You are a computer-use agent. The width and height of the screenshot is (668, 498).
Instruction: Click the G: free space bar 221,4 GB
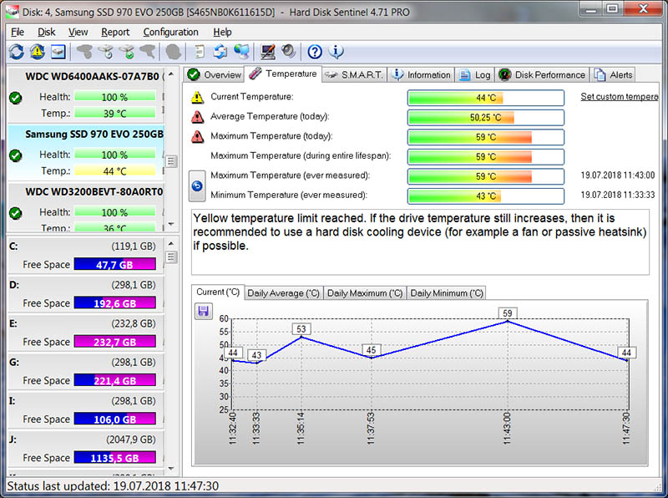(x=115, y=380)
